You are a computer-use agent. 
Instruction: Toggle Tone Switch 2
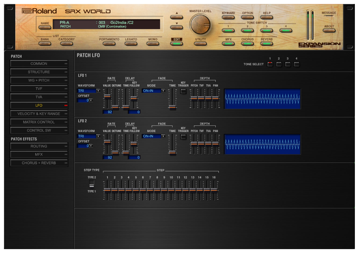pos(248,30)
